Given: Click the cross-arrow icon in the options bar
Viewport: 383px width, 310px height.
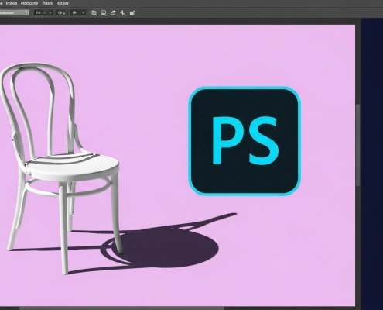Looking at the screenshot, I should click(x=122, y=13).
